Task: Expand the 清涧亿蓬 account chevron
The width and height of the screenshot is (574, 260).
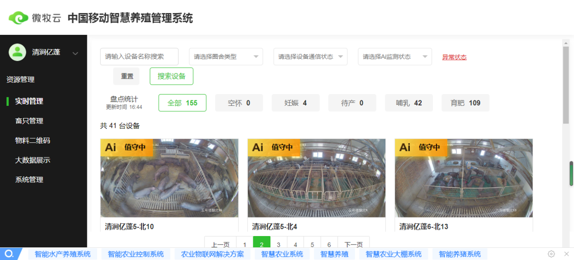Action: tap(76, 53)
